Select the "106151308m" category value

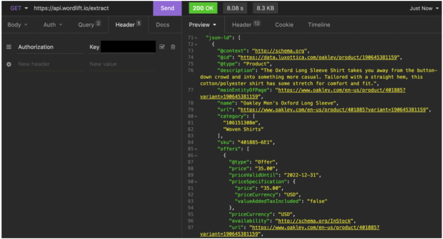pos(240,123)
